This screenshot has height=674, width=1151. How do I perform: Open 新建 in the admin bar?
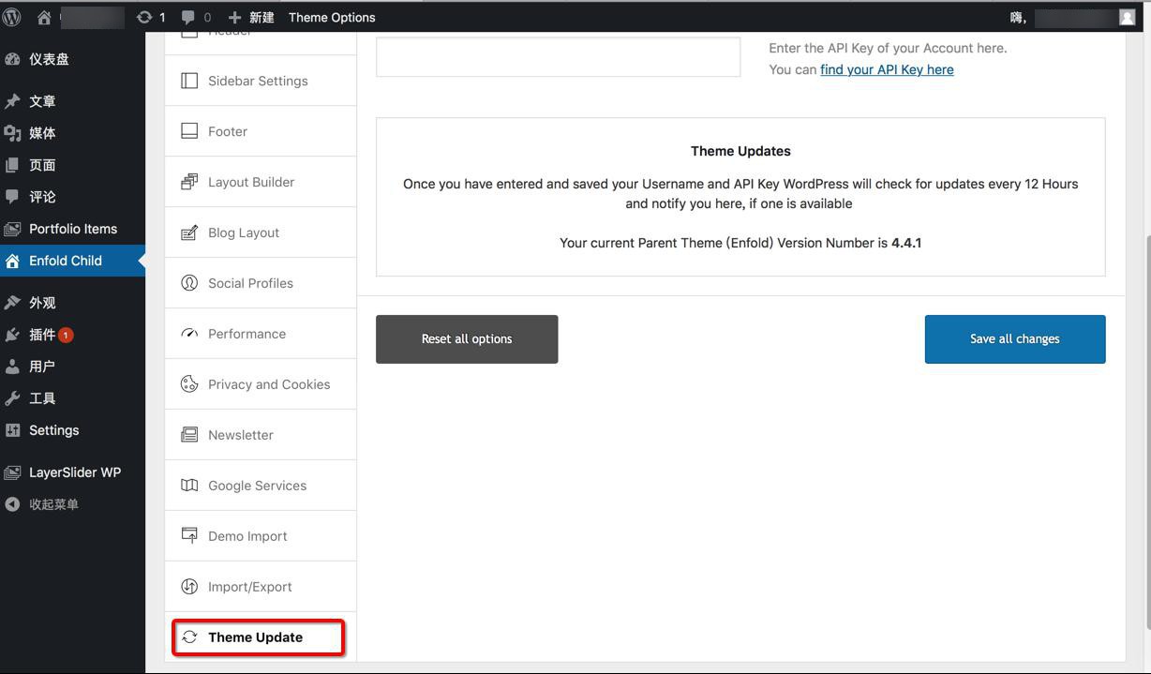(251, 17)
